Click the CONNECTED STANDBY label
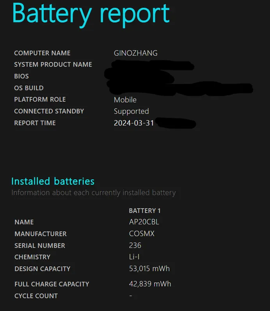This screenshot has width=270, height=311. coord(49,111)
